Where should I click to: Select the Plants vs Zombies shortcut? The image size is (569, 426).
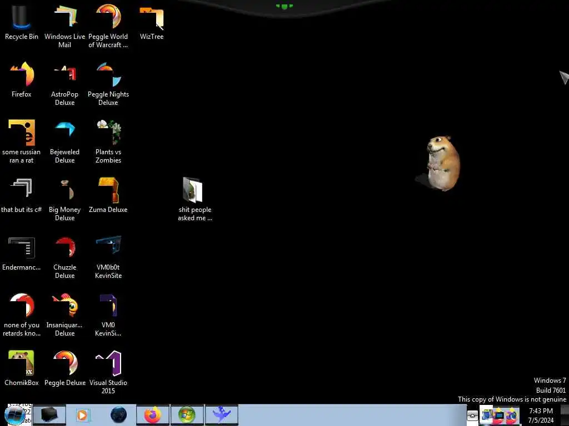(x=108, y=141)
